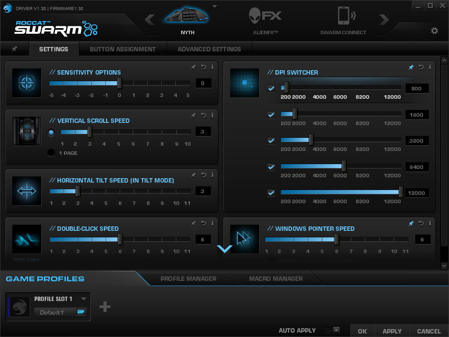The height and width of the screenshot is (337, 449).
Task: Reset Double-Click Speed to default
Action: coord(203,223)
